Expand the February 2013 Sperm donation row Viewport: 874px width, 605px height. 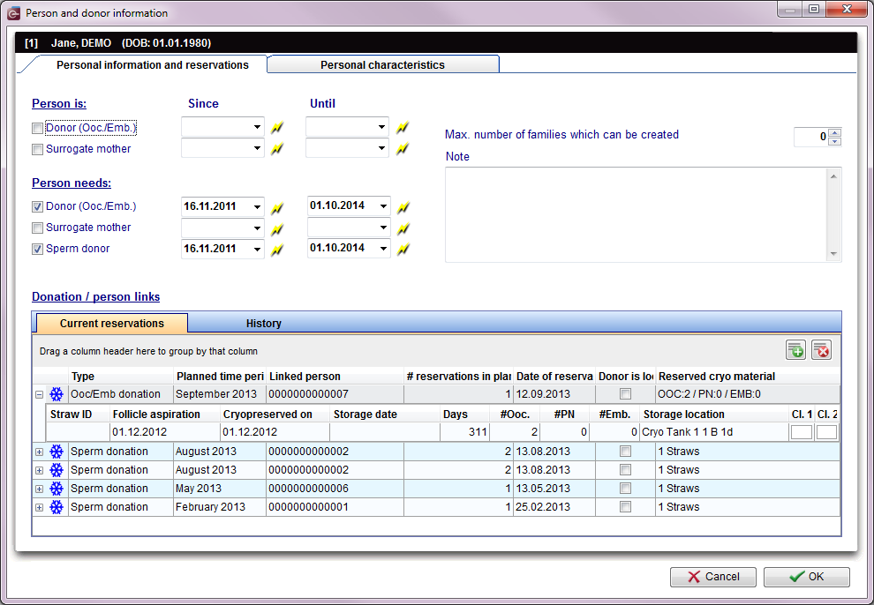tap(39, 508)
